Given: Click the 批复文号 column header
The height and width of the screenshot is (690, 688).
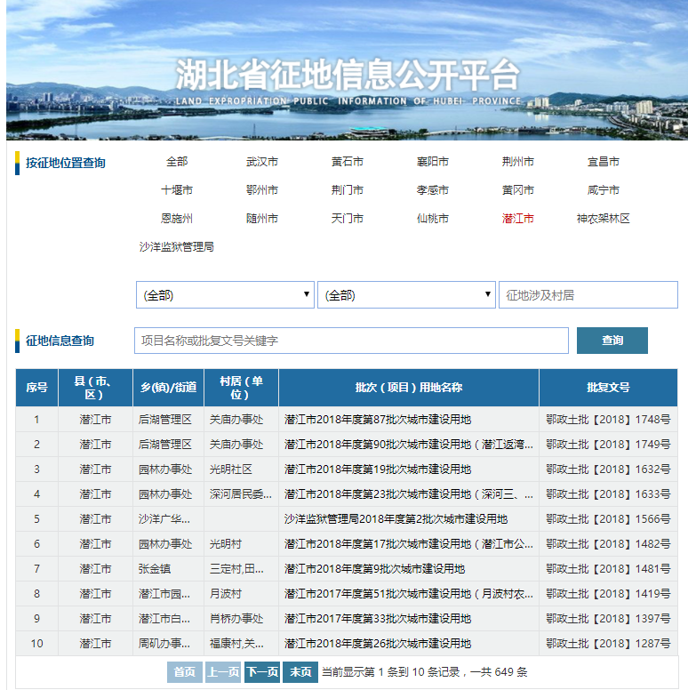Looking at the screenshot, I should 608,388.
